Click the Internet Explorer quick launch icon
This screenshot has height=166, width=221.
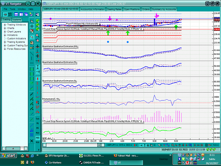click(x=32, y=156)
